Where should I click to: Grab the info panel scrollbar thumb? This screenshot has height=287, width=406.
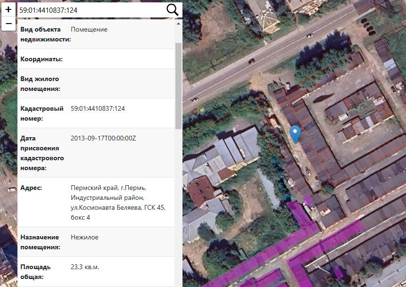[178, 86]
